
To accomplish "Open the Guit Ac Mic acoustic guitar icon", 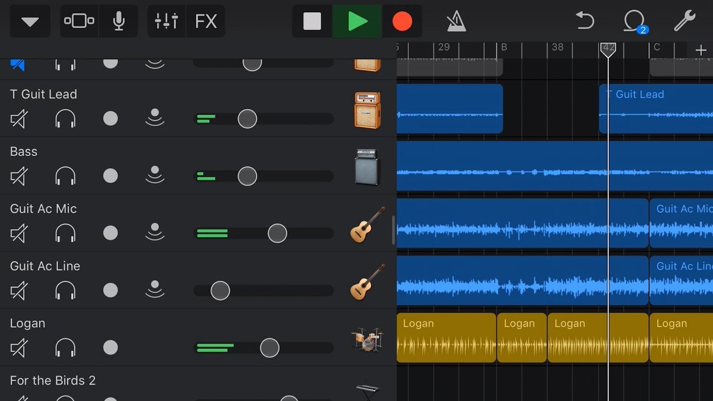I will [368, 224].
